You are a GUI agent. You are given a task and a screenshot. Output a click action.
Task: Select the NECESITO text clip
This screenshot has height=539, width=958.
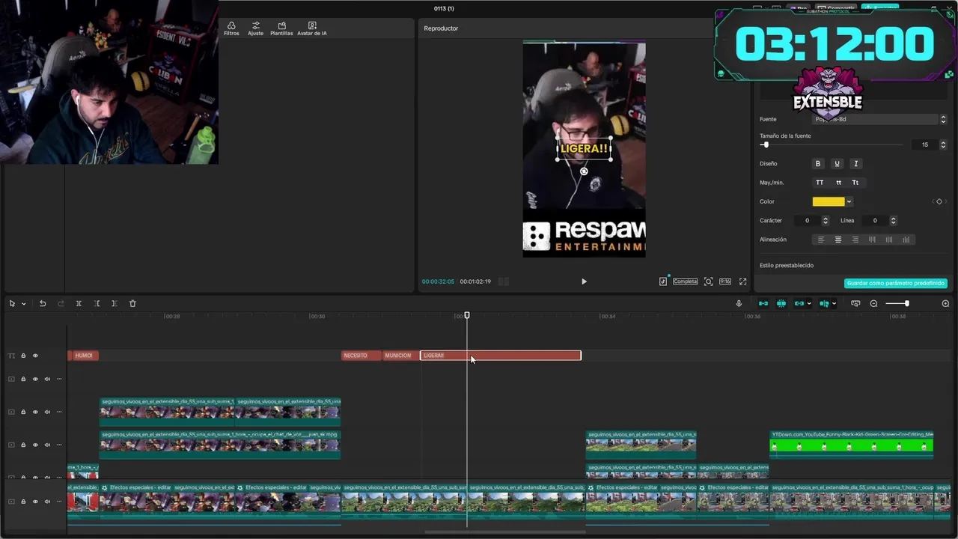(x=361, y=356)
